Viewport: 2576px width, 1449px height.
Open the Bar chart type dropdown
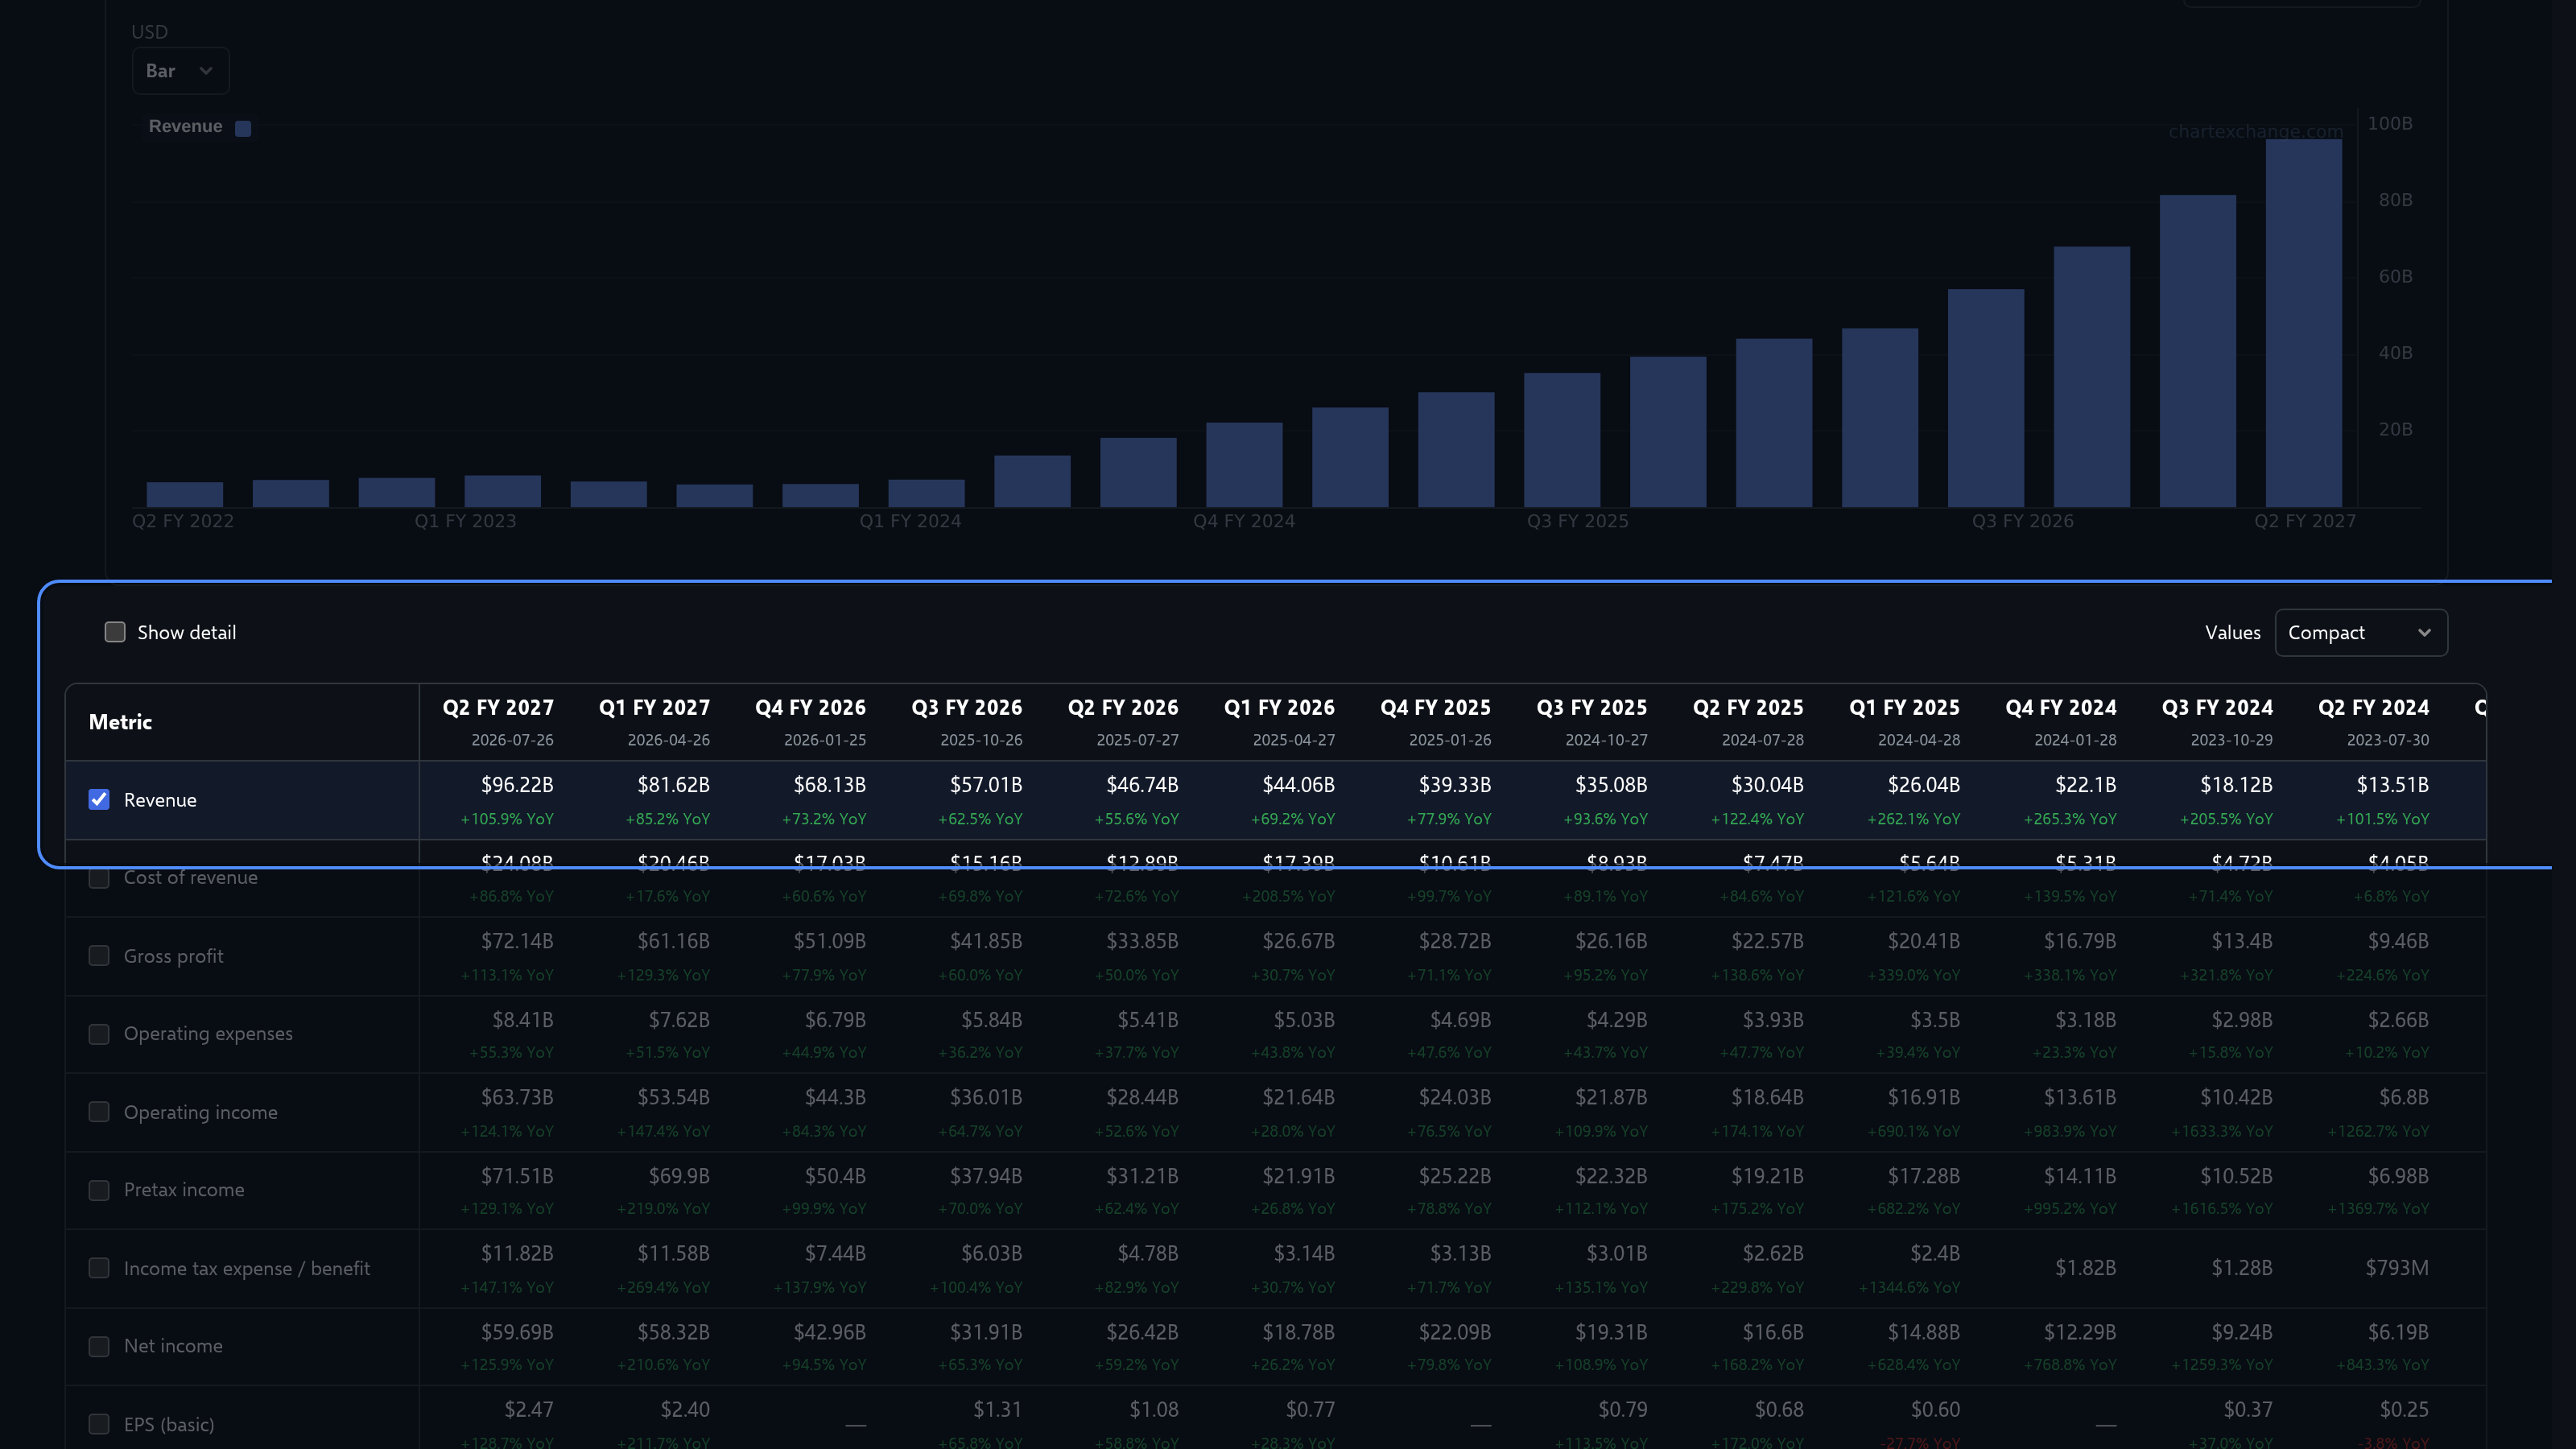click(180, 71)
